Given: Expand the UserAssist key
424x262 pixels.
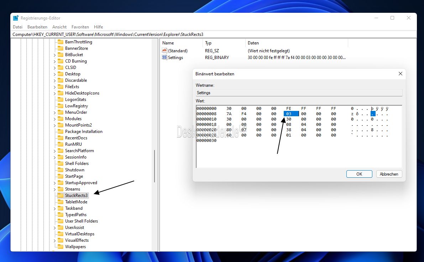Looking at the screenshot, I should (54, 228).
